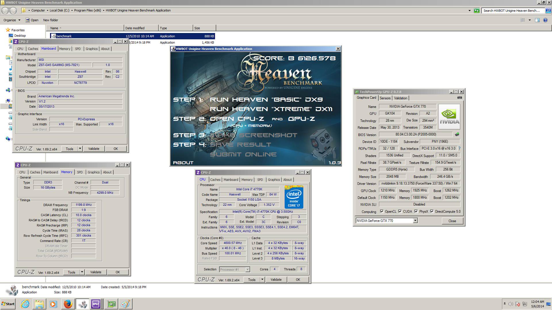Switch to Sensors tab in GPU-Z
The width and height of the screenshot is (552, 310).
point(385,98)
